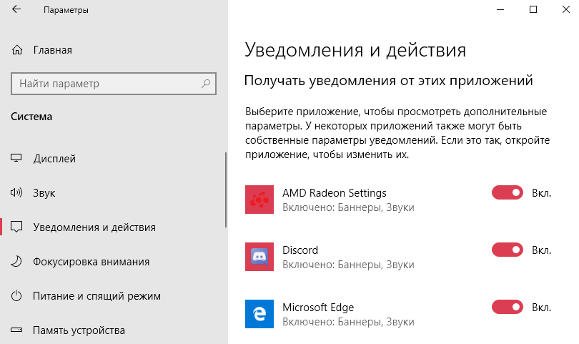Screen dimensions: 579x344
Task: Open the Microsoft Edge app icon
Action: (x=259, y=314)
